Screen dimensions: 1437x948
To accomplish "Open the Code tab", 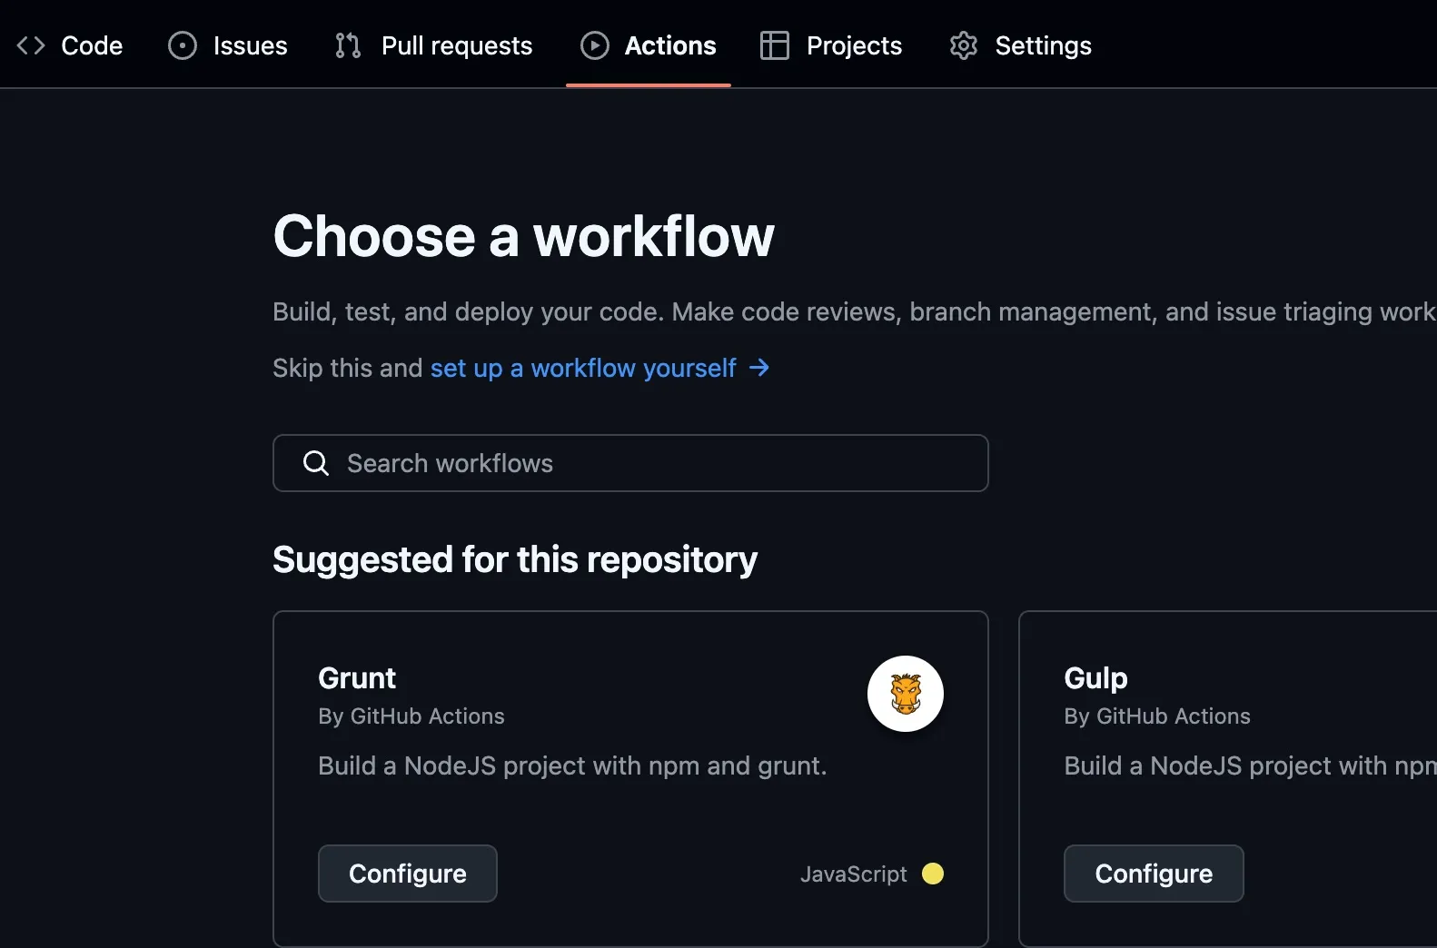I will (x=70, y=45).
